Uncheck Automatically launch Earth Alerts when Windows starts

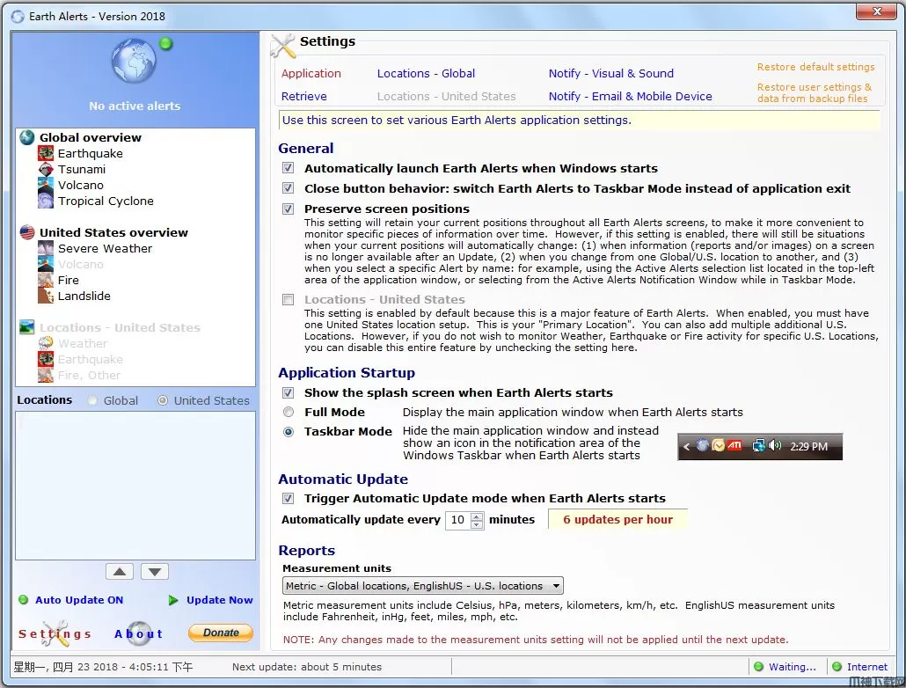pos(288,168)
